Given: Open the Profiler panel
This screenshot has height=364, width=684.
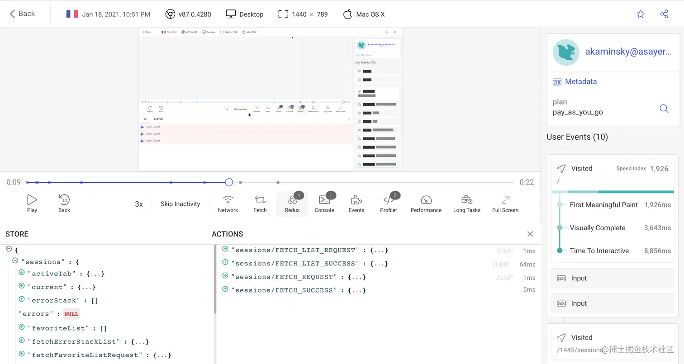Looking at the screenshot, I should coord(389,203).
